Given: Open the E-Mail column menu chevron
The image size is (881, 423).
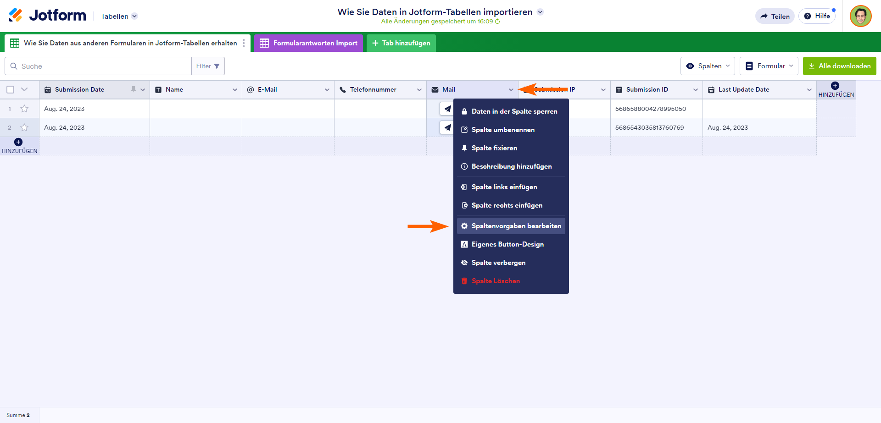Looking at the screenshot, I should pyautogui.click(x=327, y=90).
